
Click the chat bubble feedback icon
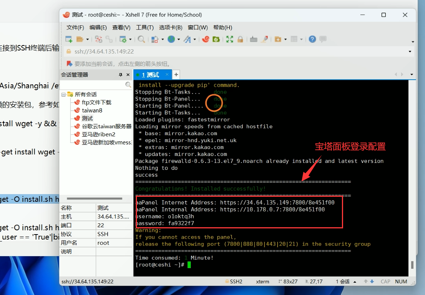323,39
